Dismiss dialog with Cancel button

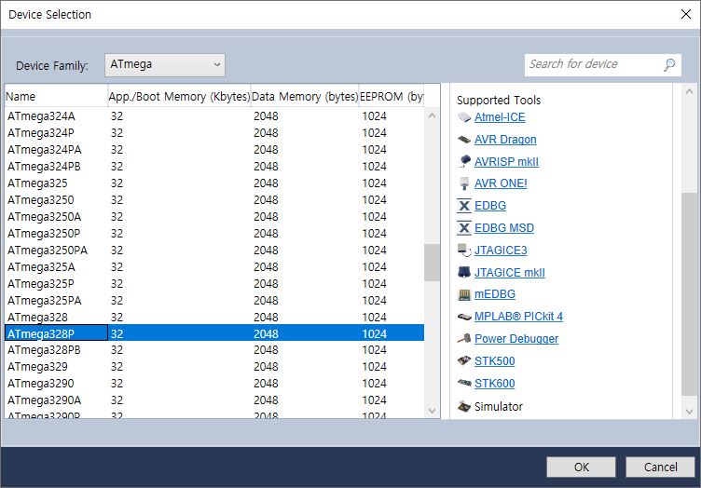660,467
